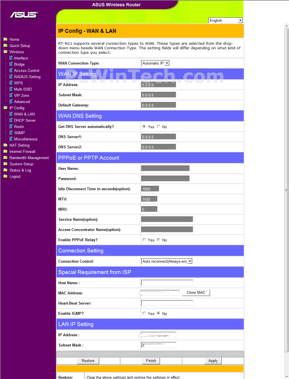Click the LAN Subnet Mask input field
The image size is (289, 379).
coord(159,345)
